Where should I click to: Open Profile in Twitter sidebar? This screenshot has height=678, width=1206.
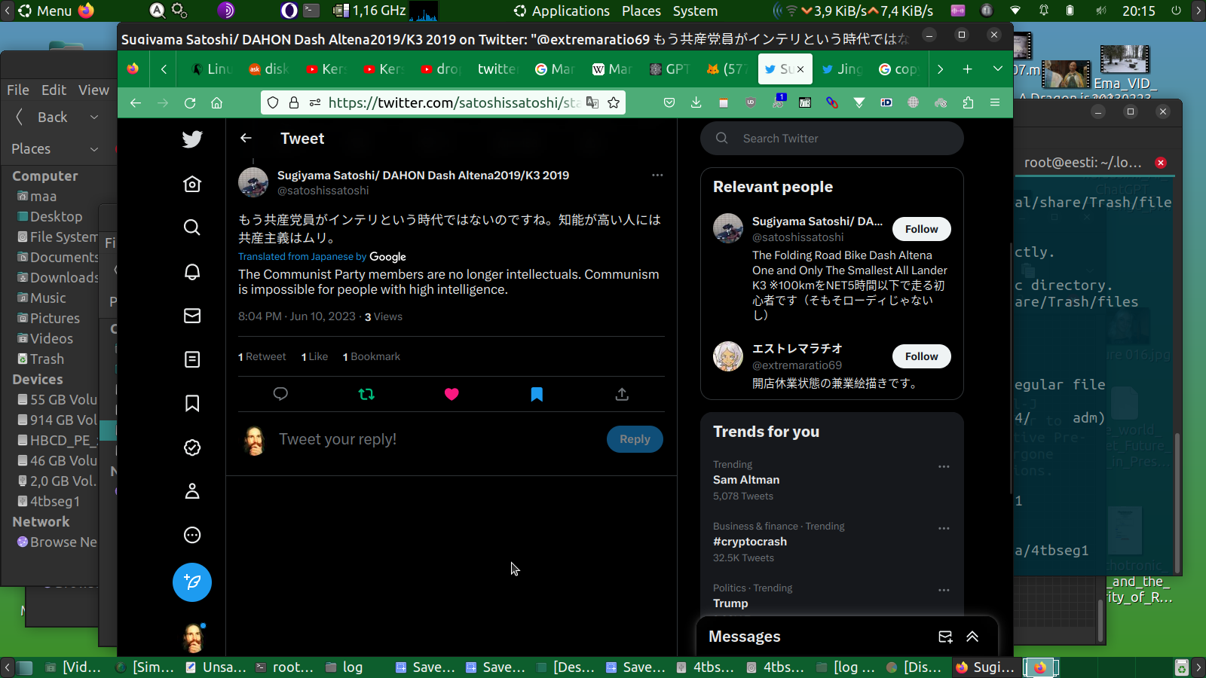(x=192, y=491)
